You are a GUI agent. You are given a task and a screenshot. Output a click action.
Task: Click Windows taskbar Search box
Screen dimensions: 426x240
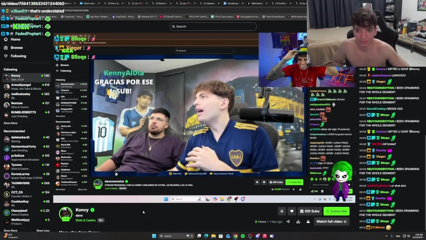[176, 236]
